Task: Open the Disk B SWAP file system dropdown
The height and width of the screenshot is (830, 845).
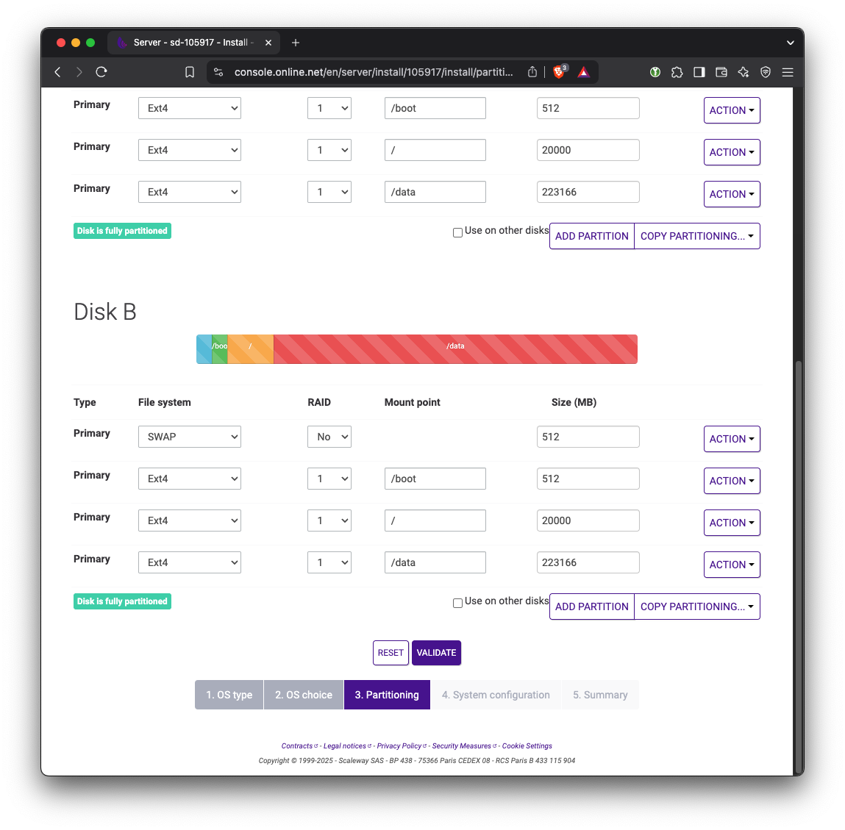Action: click(x=190, y=437)
